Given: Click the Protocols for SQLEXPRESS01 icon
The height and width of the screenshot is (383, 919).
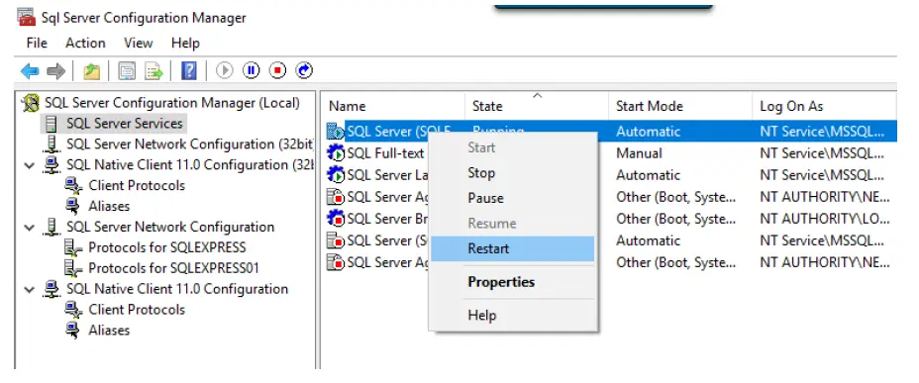Looking at the screenshot, I should point(73,268).
